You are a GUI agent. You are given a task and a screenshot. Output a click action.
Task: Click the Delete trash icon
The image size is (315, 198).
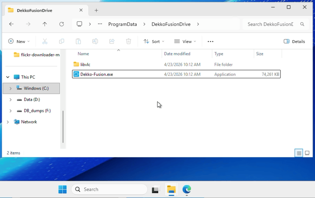[129, 41]
